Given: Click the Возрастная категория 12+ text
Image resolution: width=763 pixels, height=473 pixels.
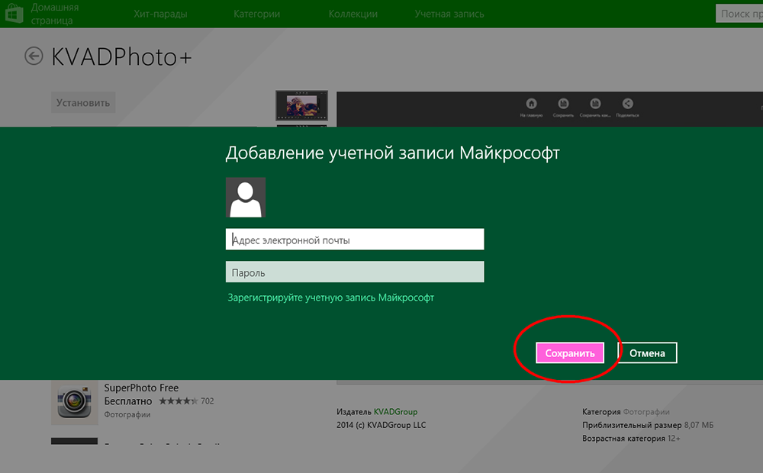Looking at the screenshot, I should click(631, 439).
